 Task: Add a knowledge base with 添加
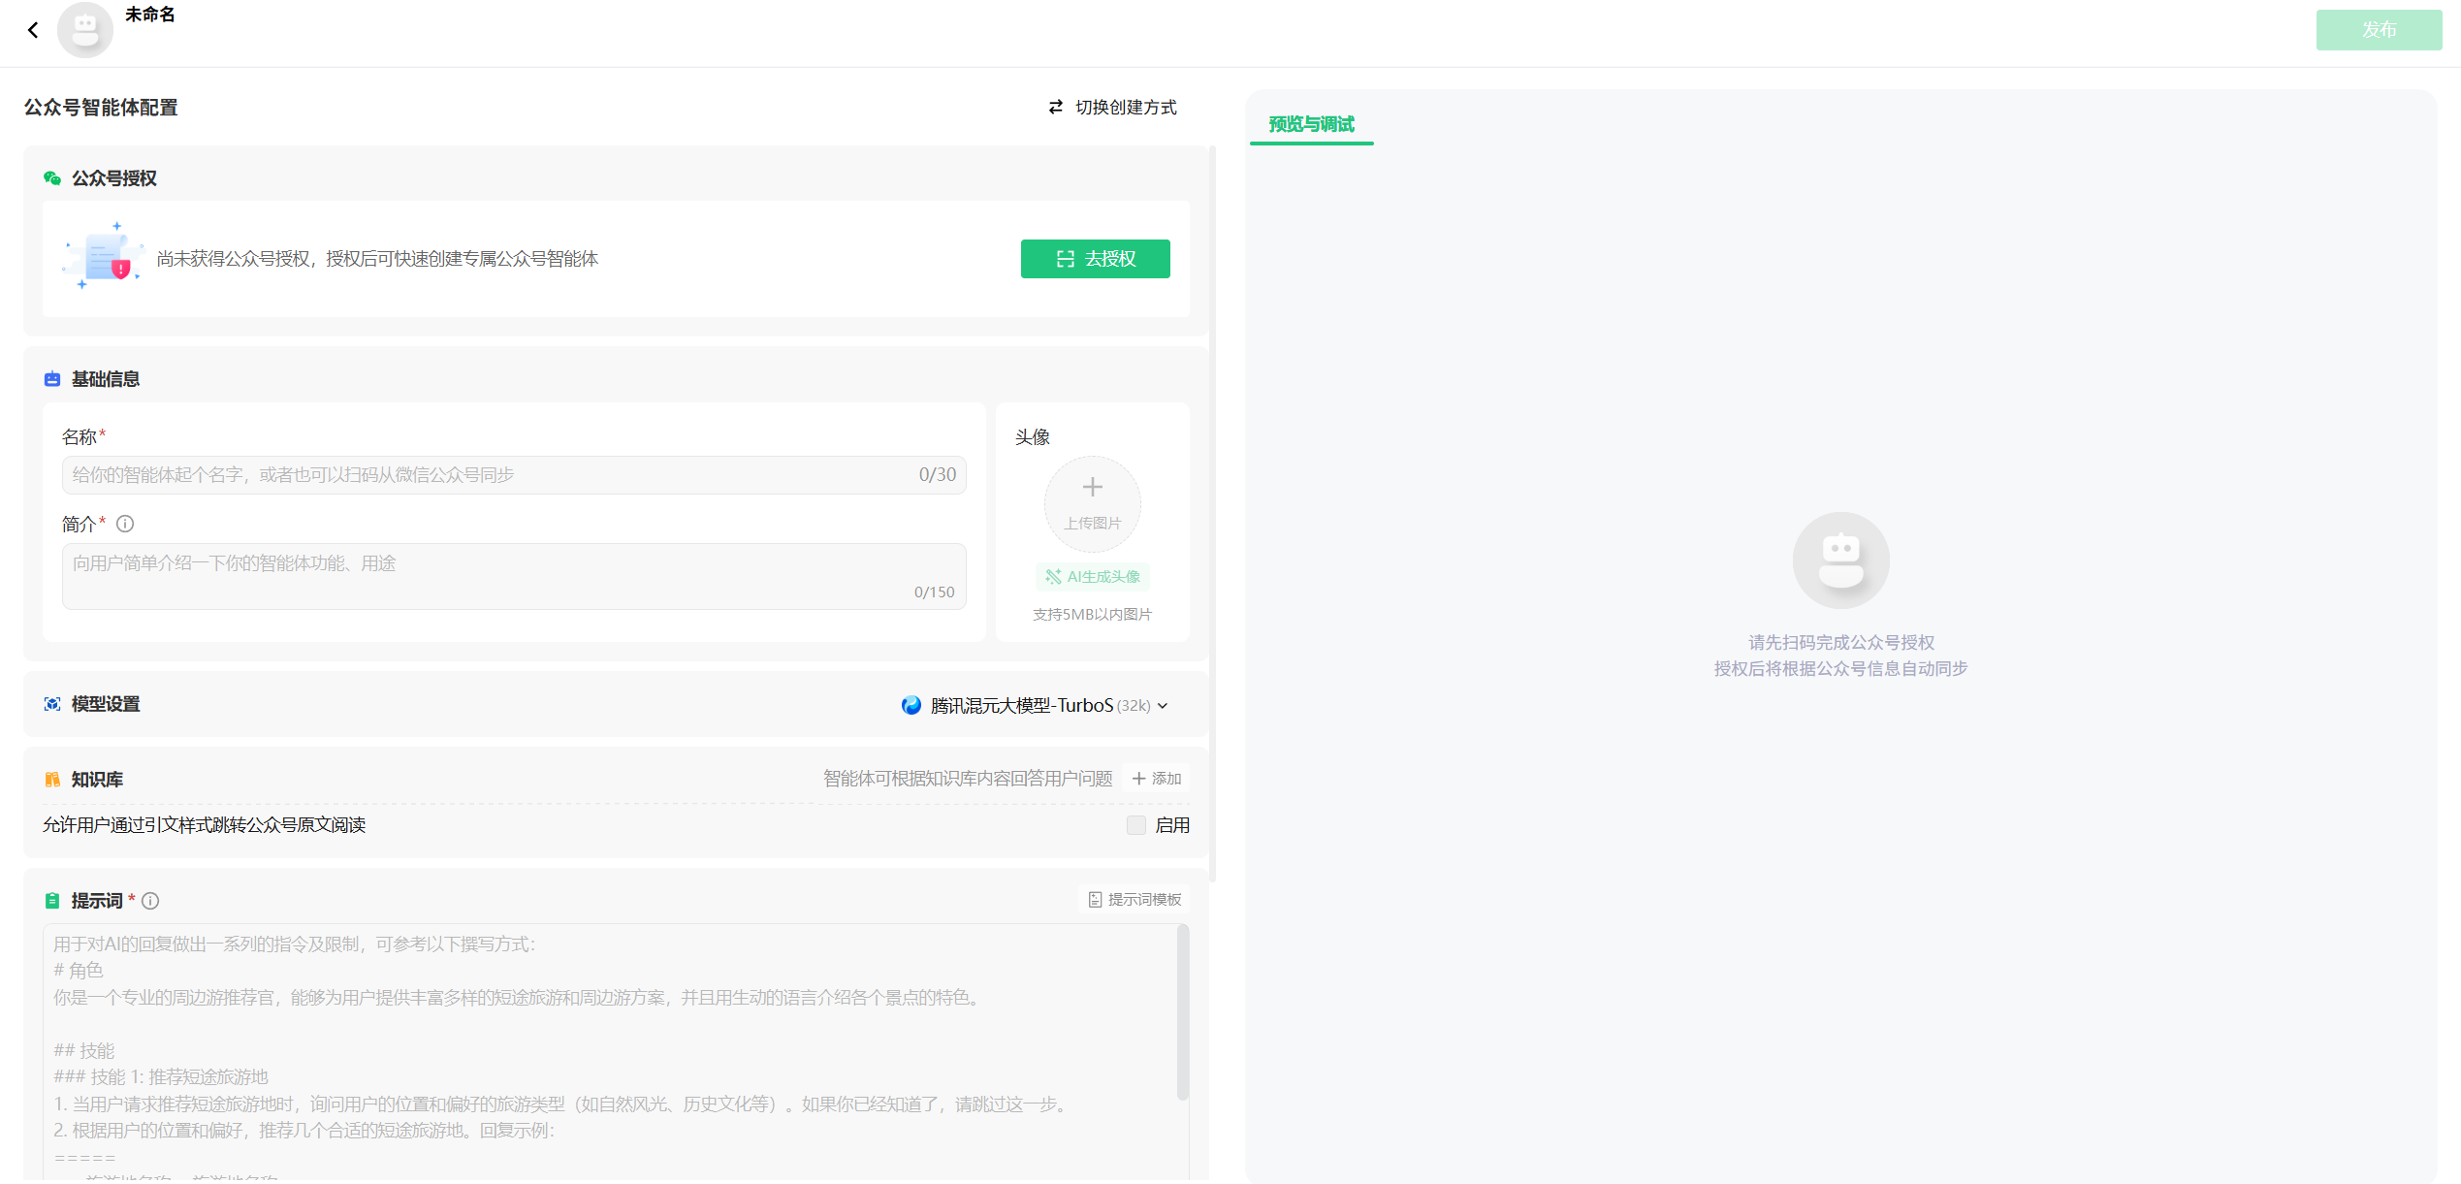pos(1156,779)
